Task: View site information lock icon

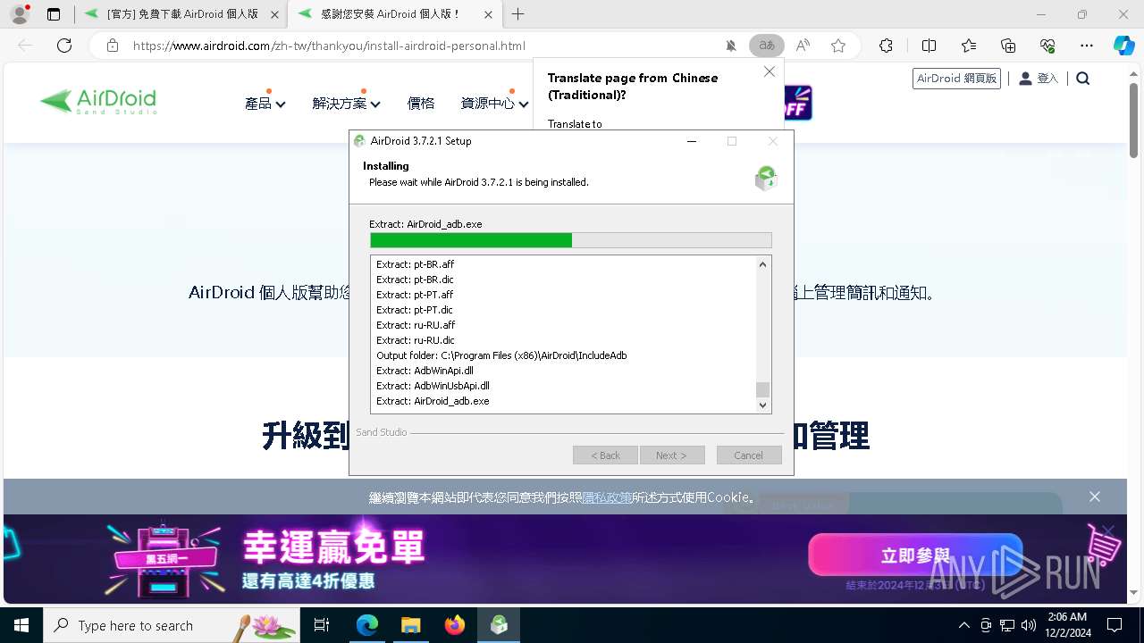Action: coord(113,46)
